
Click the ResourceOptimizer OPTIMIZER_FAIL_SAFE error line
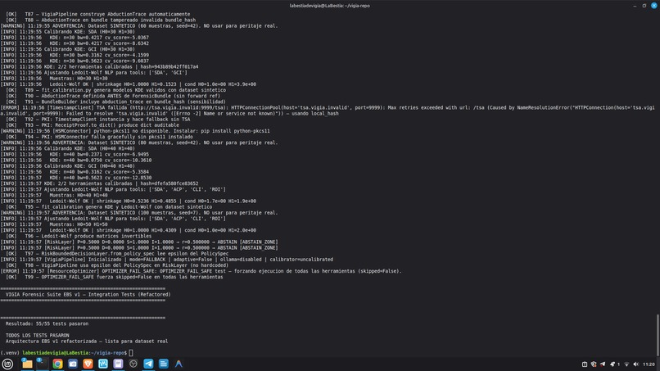coord(201,271)
